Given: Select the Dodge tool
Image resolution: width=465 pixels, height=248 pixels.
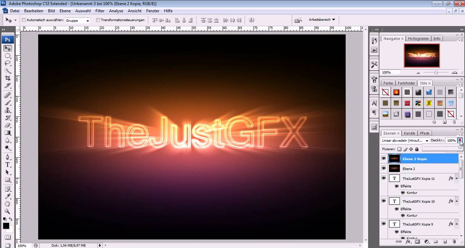Looking at the screenshot, I should 8,148.
